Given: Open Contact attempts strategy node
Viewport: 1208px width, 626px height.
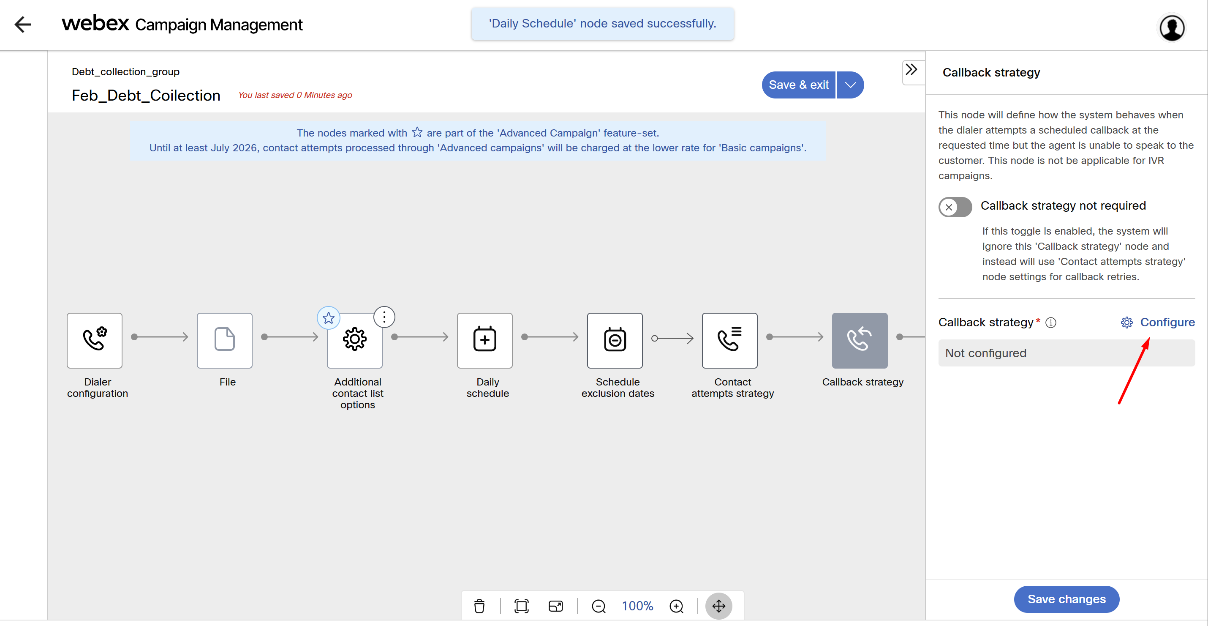Looking at the screenshot, I should point(729,340).
